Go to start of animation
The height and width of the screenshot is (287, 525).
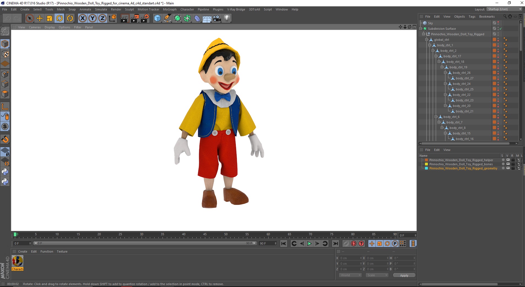284,243
